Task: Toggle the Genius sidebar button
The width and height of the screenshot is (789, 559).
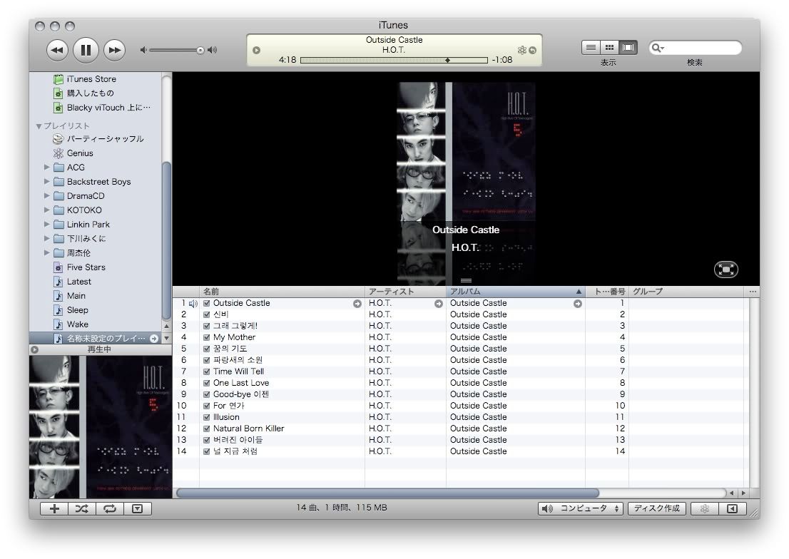Action: coord(733,508)
